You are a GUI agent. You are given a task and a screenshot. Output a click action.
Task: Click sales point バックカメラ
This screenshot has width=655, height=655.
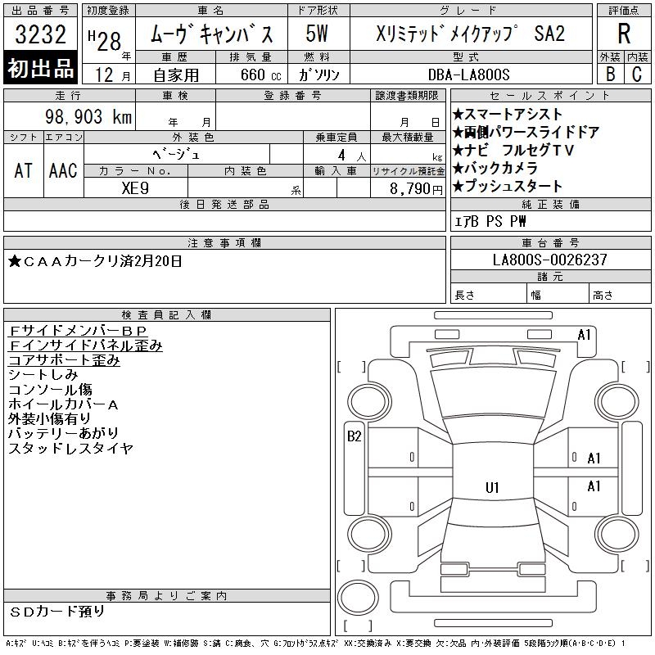(495, 169)
